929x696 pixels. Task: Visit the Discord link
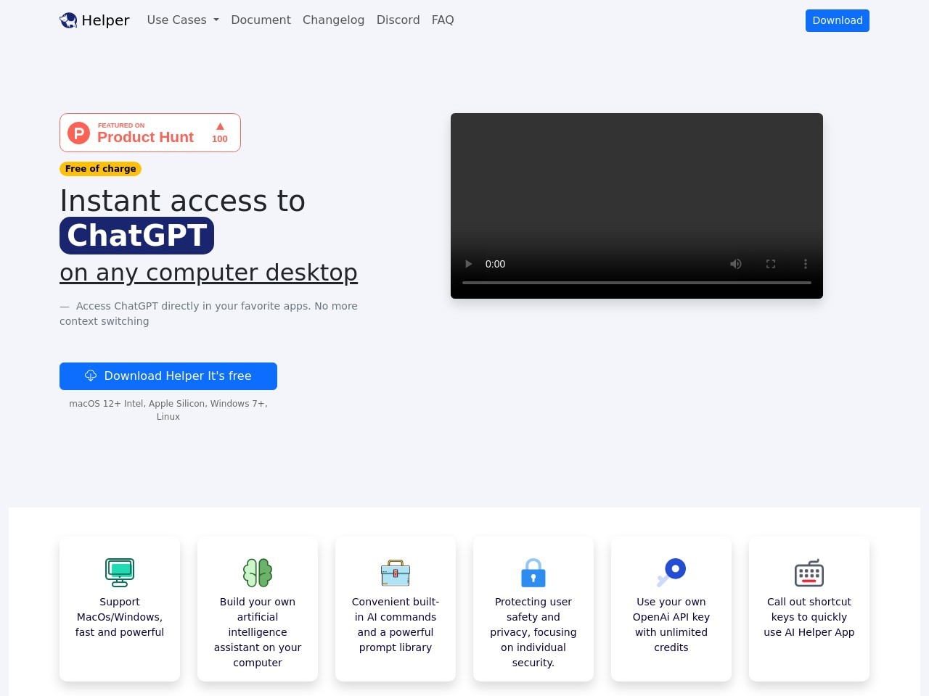coord(398,20)
